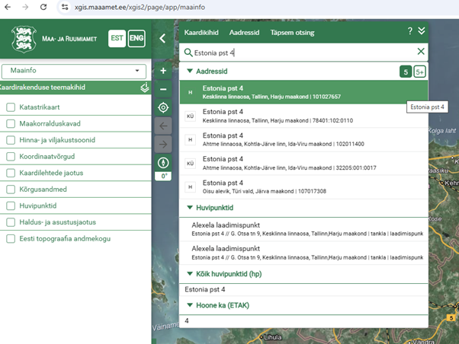The image size is (459, 344).
Task: Collapse the left sidebar with the arrow
Action: pyautogui.click(x=162, y=37)
